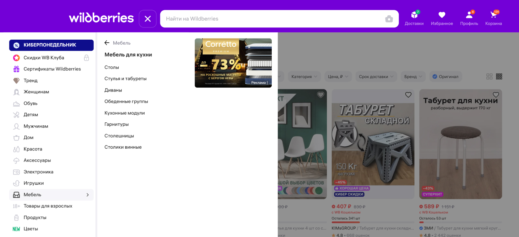Toggle the Оригинал filter

click(445, 77)
